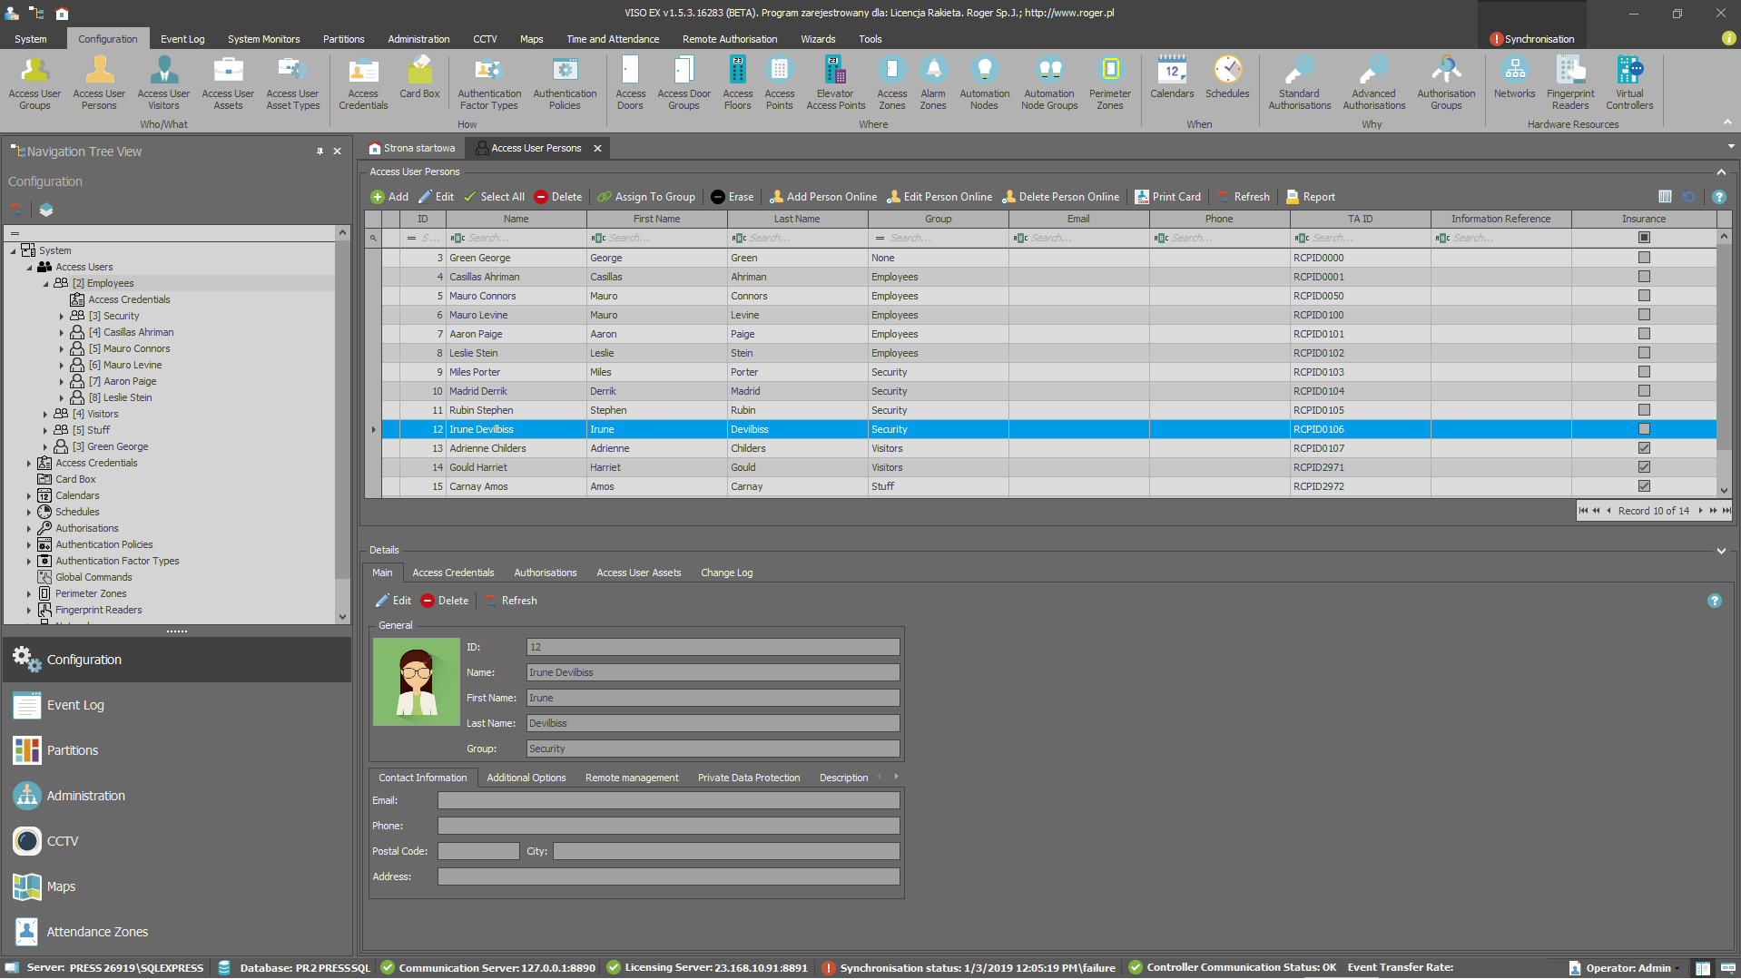Open the Time and Attendance menu

[x=613, y=39]
